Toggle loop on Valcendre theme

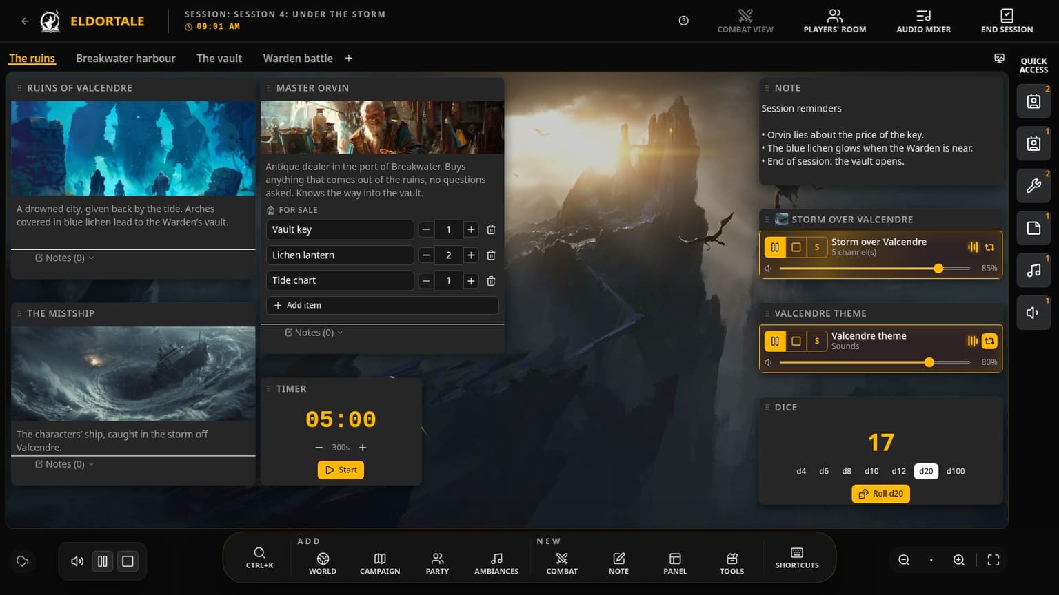coord(989,341)
